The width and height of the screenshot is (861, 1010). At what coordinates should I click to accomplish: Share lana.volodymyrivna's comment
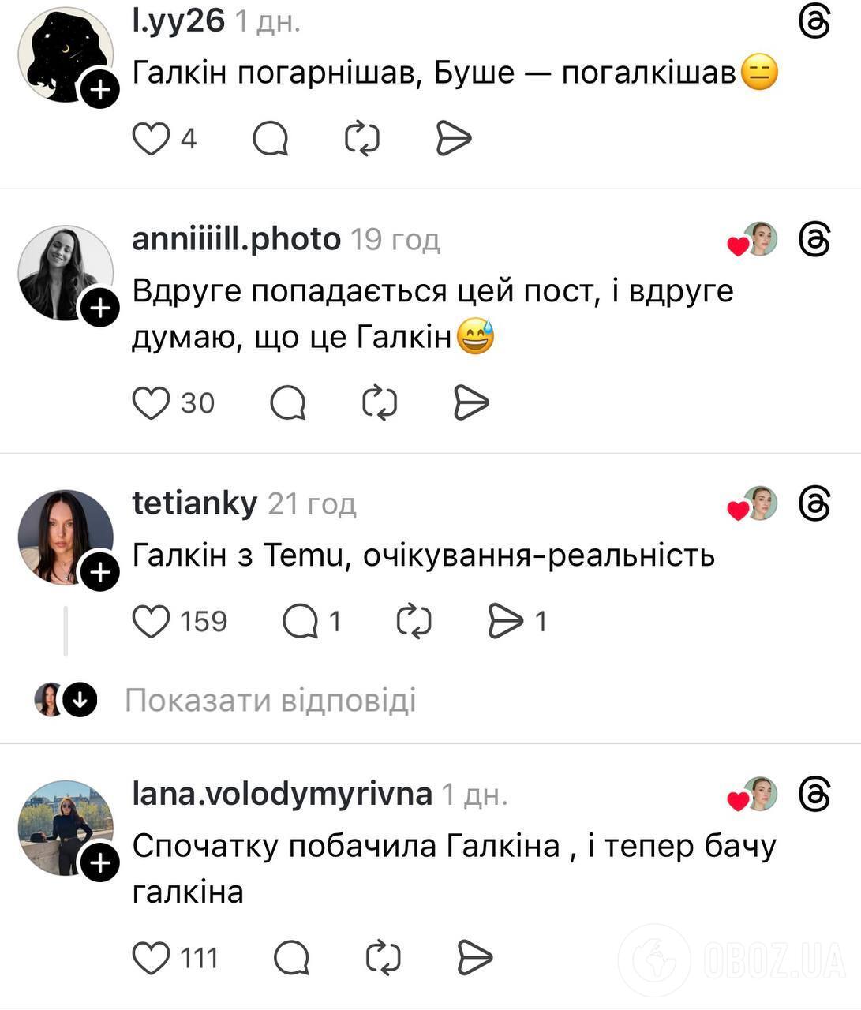(472, 958)
